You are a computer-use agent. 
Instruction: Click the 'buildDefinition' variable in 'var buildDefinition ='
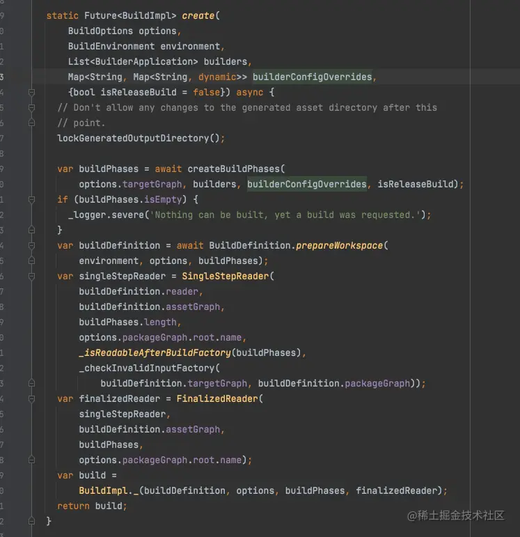click(x=120, y=246)
